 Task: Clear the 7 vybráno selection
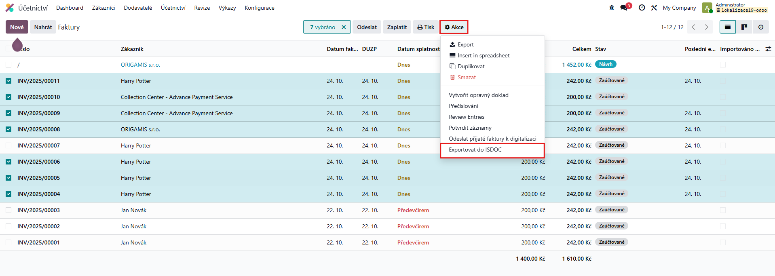(x=344, y=27)
